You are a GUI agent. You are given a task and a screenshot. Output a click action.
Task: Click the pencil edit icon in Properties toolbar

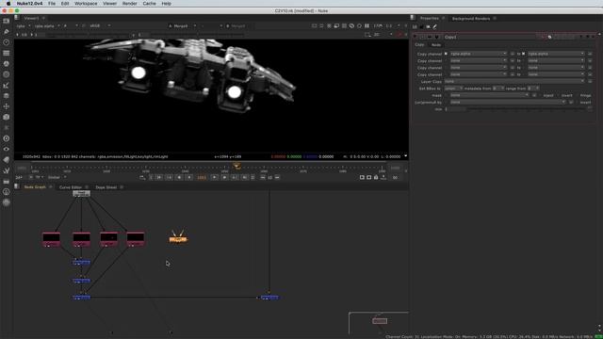point(435,27)
